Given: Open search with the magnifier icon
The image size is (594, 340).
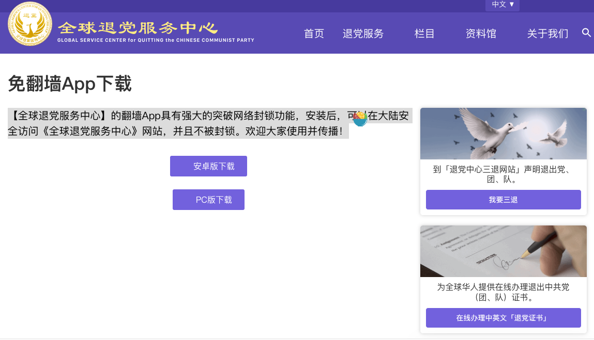Looking at the screenshot, I should point(586,33).
